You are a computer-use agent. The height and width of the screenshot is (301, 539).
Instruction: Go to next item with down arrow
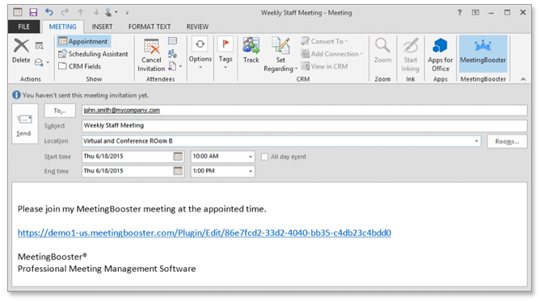(x=96, y=12)
